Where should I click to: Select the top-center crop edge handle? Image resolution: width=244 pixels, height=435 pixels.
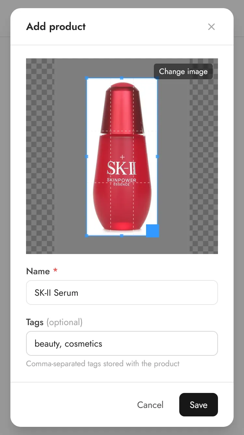[122, 78]
